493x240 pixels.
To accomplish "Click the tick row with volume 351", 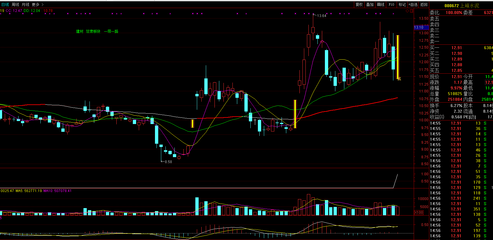I will (x=461, y=209).
